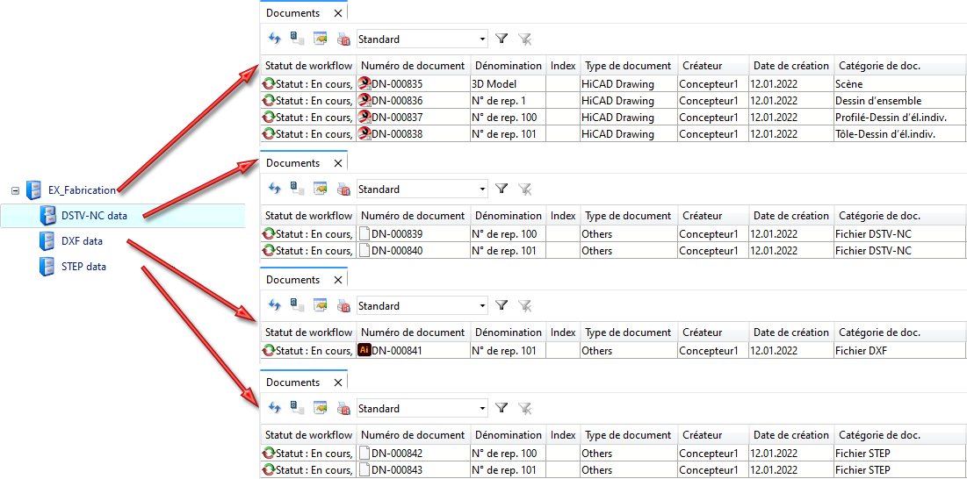Image resolution: width=967 pixels, height=479 pixels.
Task: Sort by Date de création in the DN-000839 panel
Action: coord(790,216)
